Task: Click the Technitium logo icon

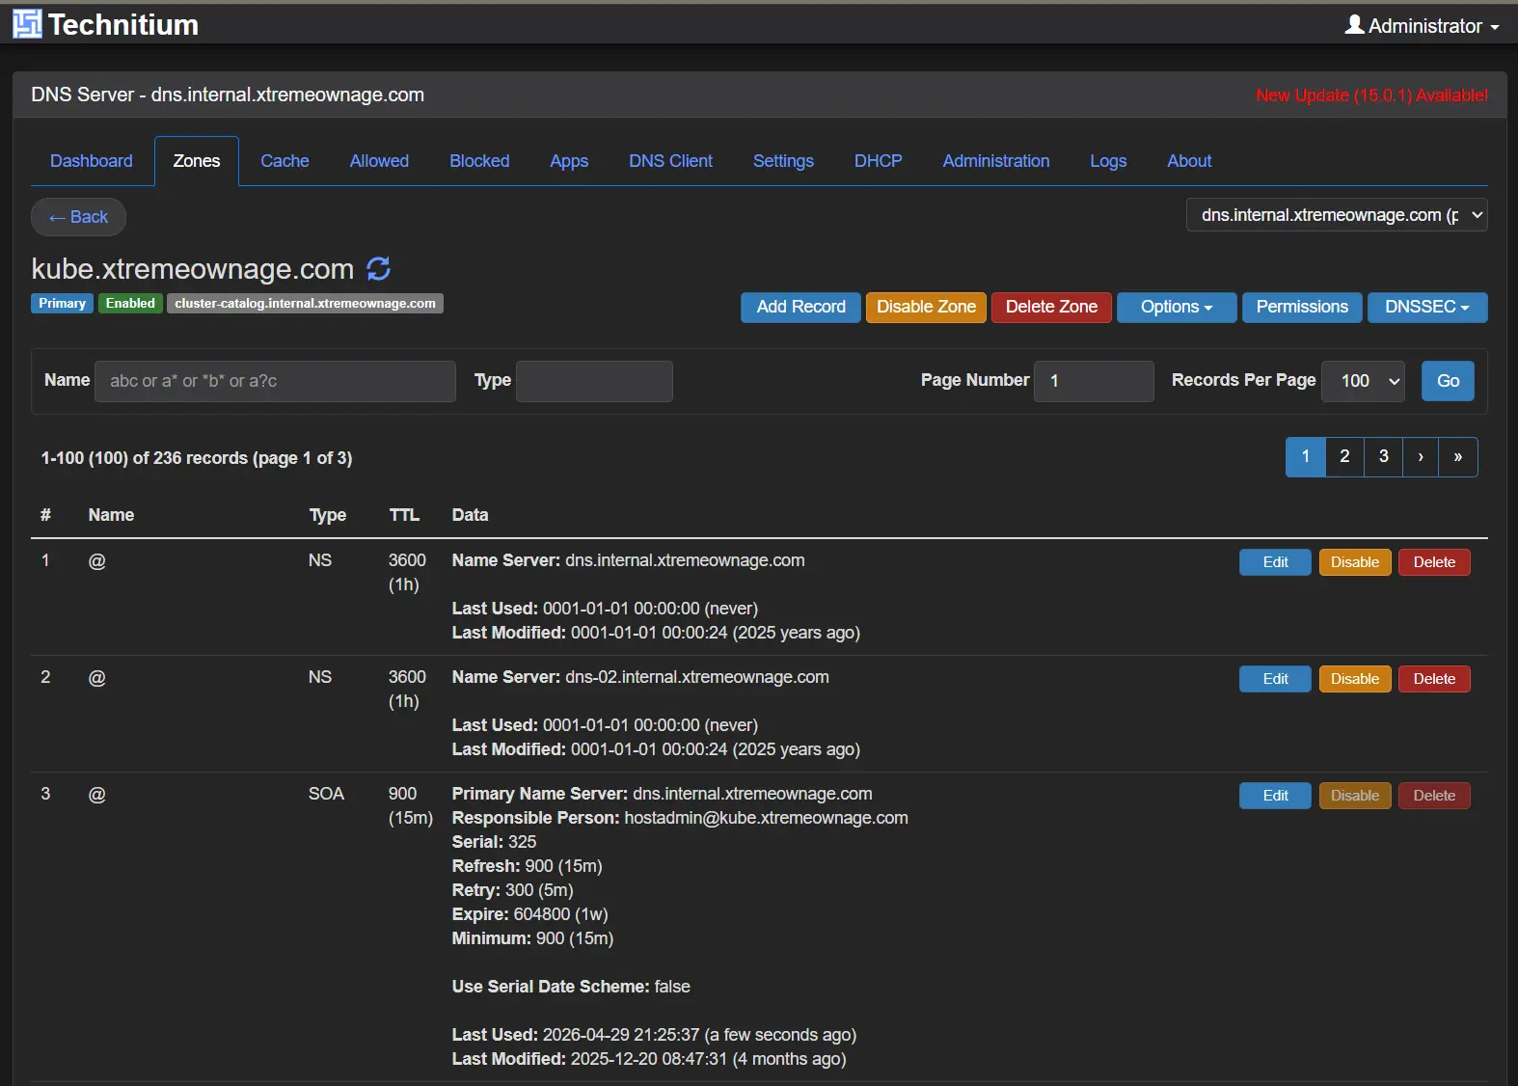Action: [27, 24]
